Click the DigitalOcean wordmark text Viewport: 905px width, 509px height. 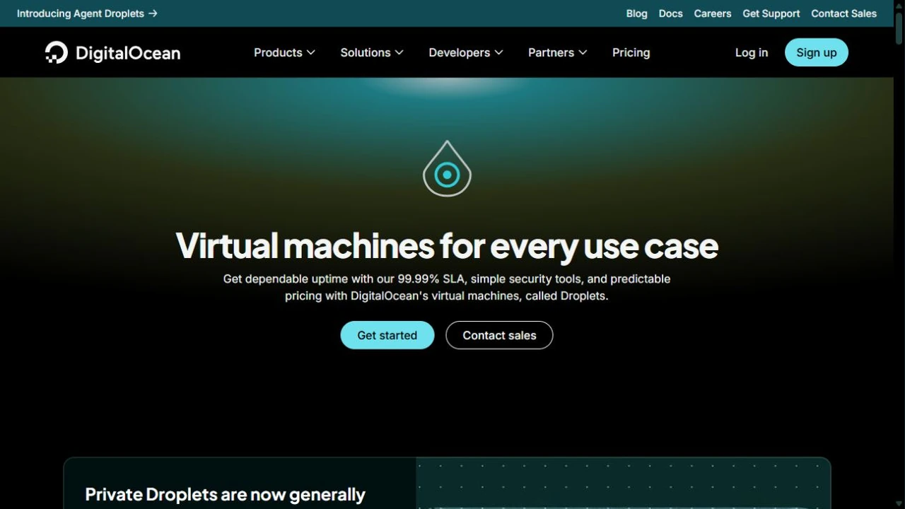[128, 53]
